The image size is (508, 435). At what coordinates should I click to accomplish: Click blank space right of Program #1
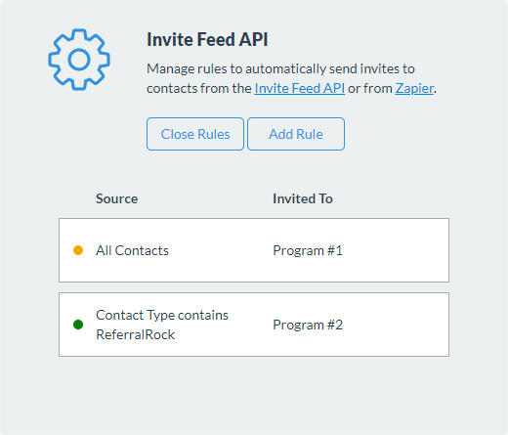coord(396,250)
